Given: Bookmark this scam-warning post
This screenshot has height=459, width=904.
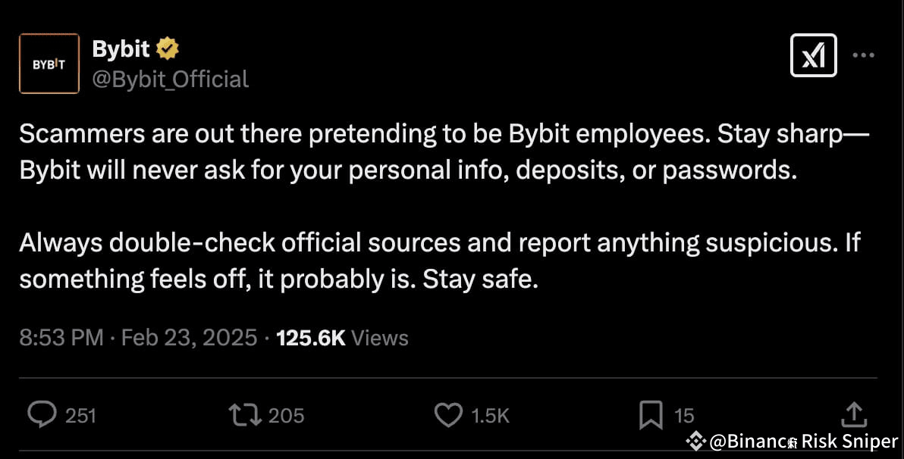Looking at the screenshot, I should [651, 415].
